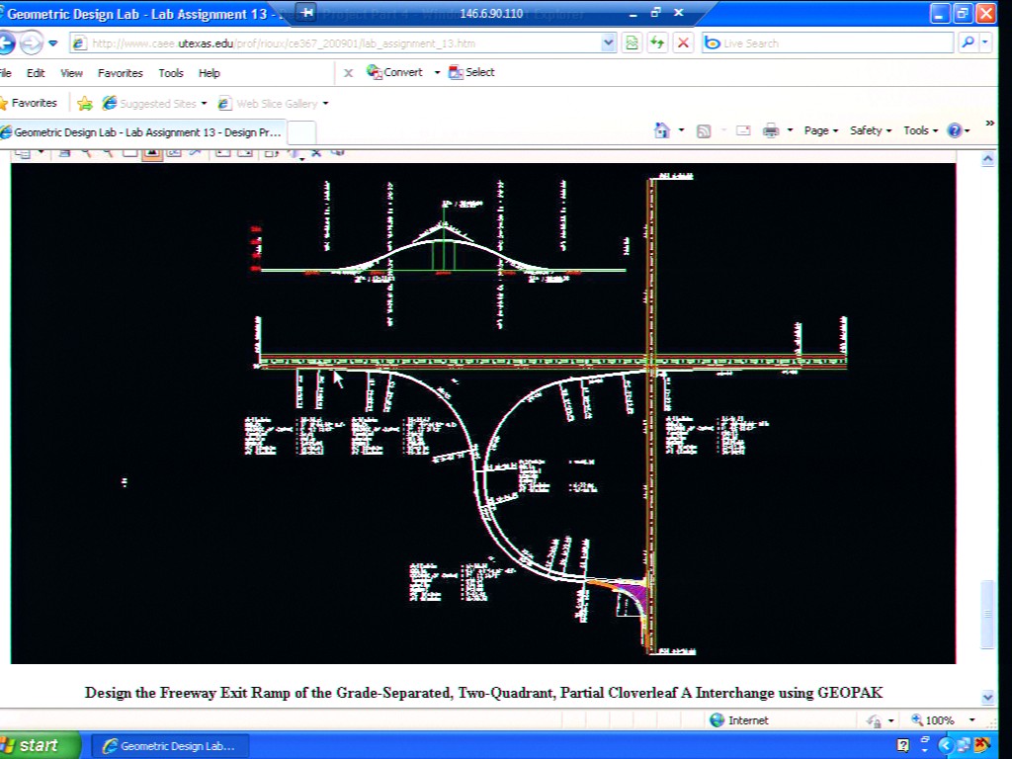Open a new blank tab
This screenshot has height=759, width=1012.
[301, 132]
